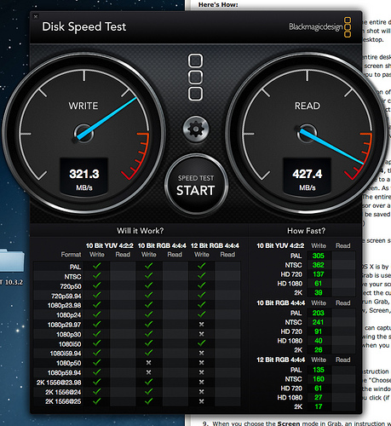Click the 241 NTSC value under 10 Bit RGB

coord(319,322)
